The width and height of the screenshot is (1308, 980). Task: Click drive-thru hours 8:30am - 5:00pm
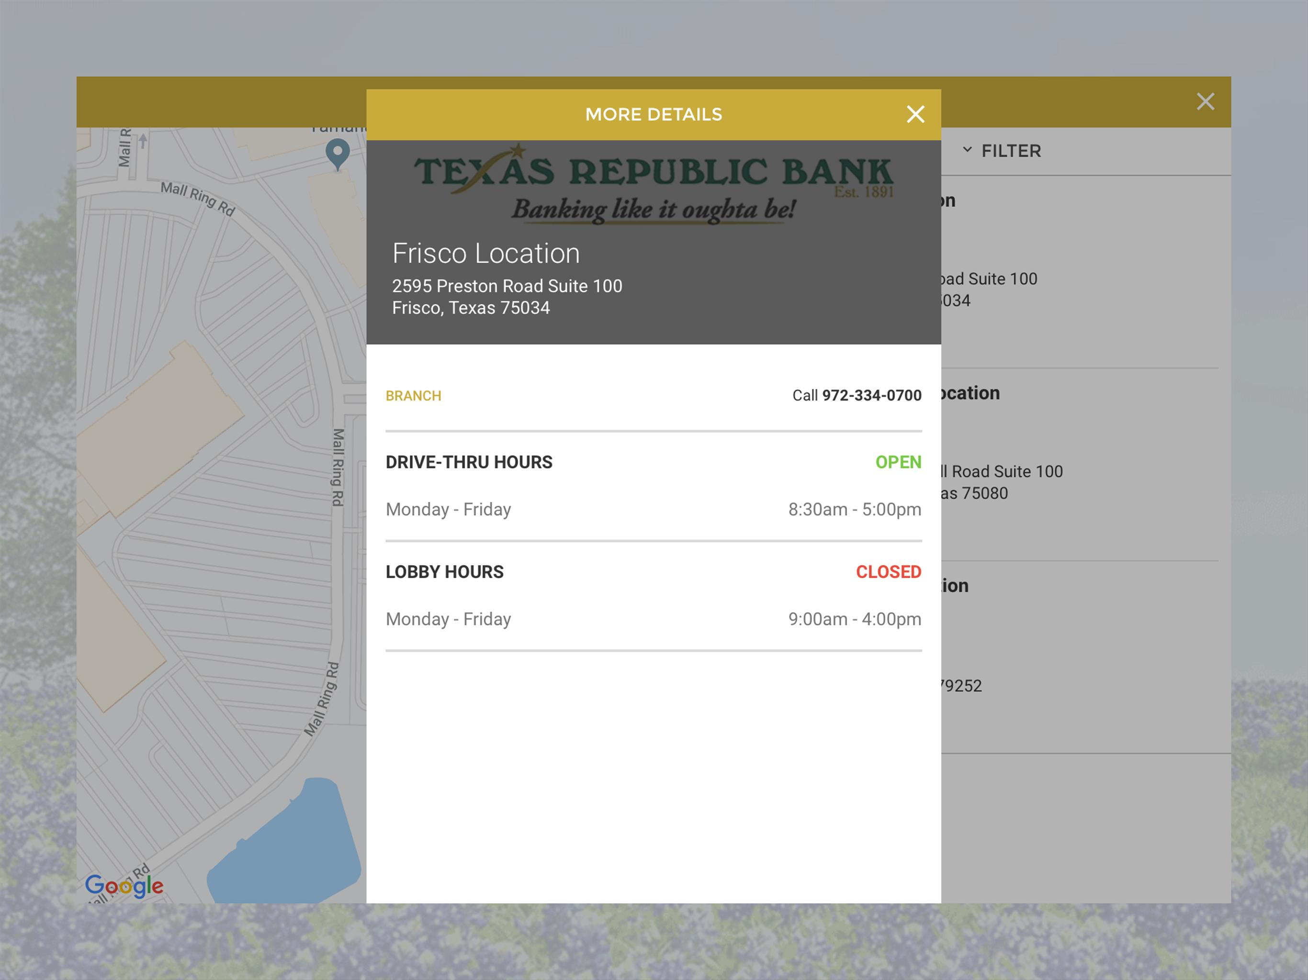855,510
